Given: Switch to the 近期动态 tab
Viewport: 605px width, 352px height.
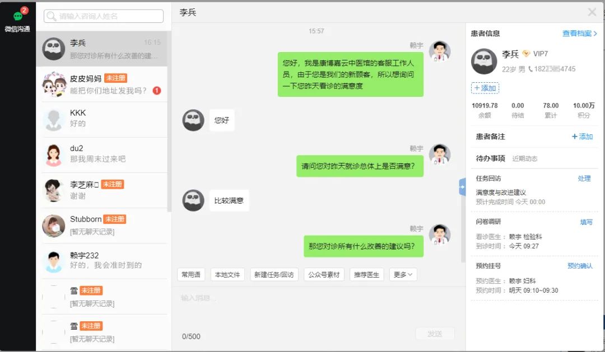Looking at the screenshot, I should (524, 158).
